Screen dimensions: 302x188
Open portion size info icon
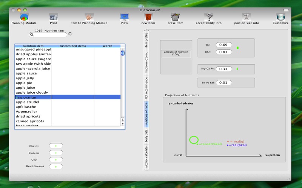[247, 17]
